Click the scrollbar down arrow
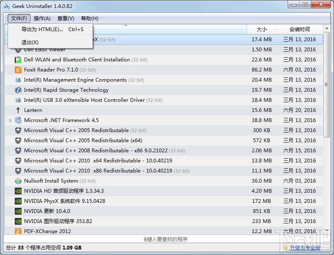 (x=327, y=231)
